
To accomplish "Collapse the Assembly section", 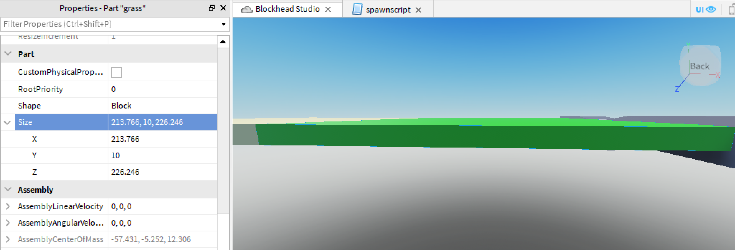I will coord(8,189).
